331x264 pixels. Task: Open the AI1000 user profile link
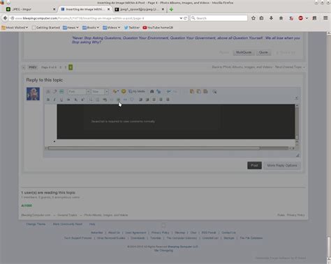[27, 205]
